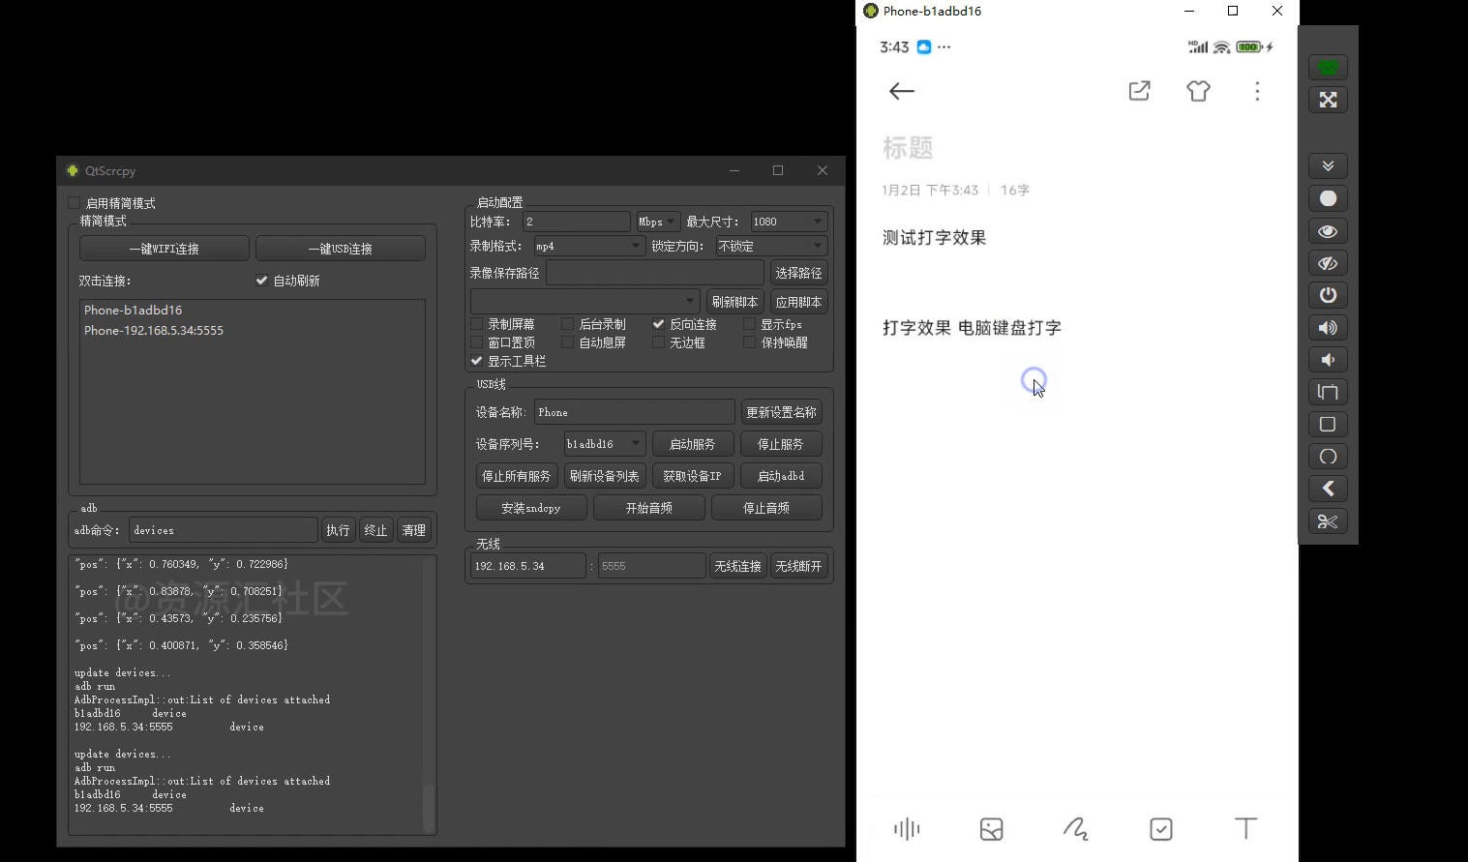Screen dimensions: 1468x862
Task: Take a screenshot with the scissors icon
Action: click(1327, 520)
